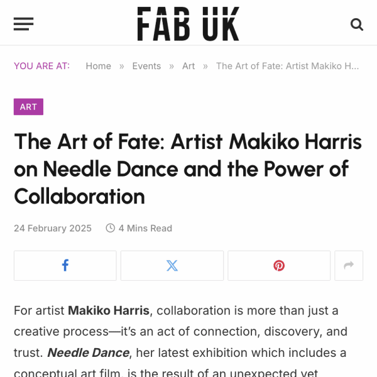Share the article on X
The image size is (377, 377).
click(x=172, y=265)
